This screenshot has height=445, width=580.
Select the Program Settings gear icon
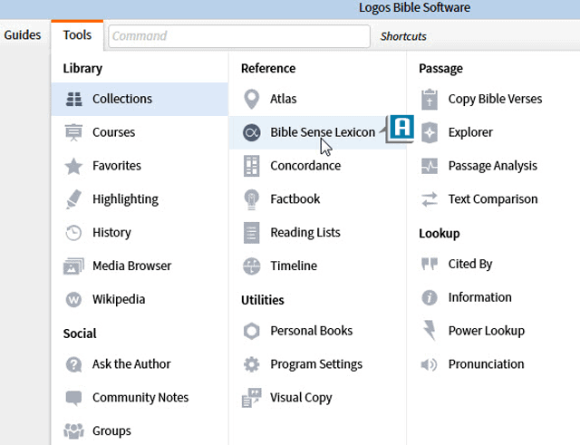pyautogui.click(x=252, y=364)
